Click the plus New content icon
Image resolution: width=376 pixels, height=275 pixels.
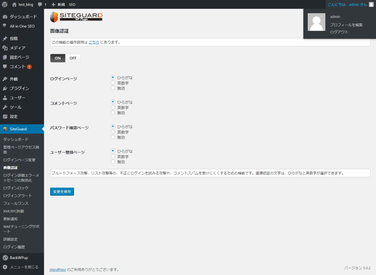pyautogui.click(x=53, y=4)
